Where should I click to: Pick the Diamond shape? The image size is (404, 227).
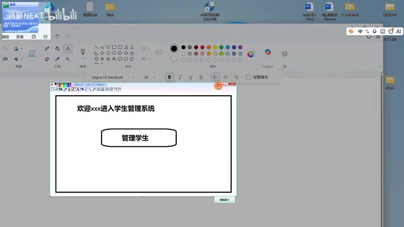[x=102, y=53]
